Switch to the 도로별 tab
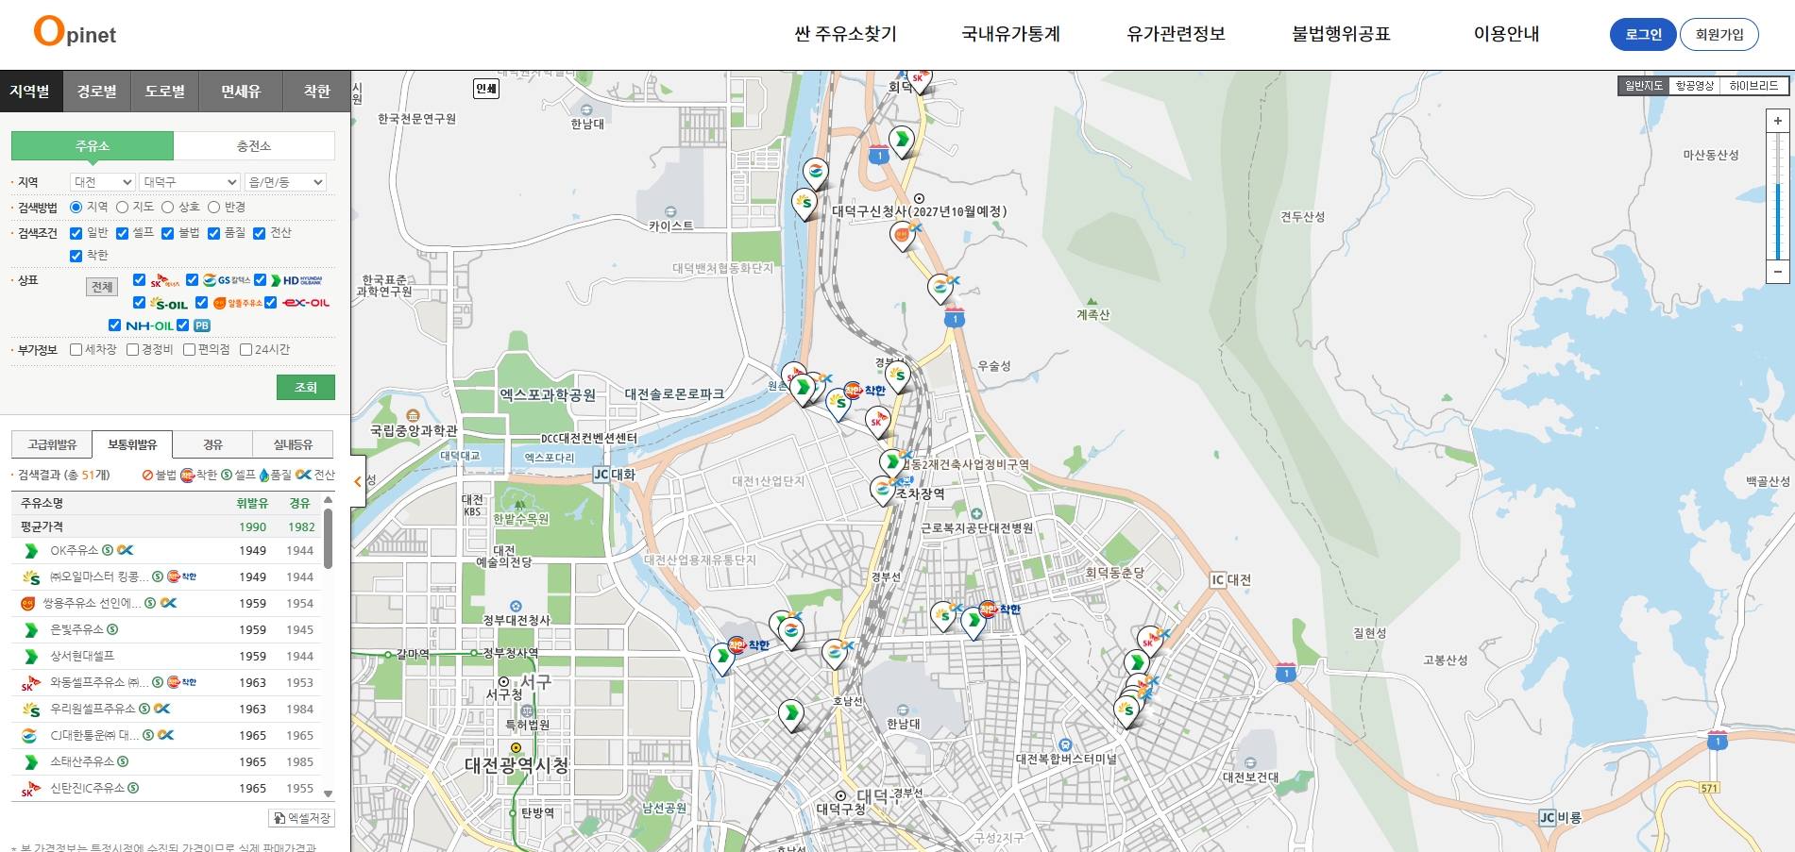This screenshot has width=1795, height=852. (x=165, y=92)
